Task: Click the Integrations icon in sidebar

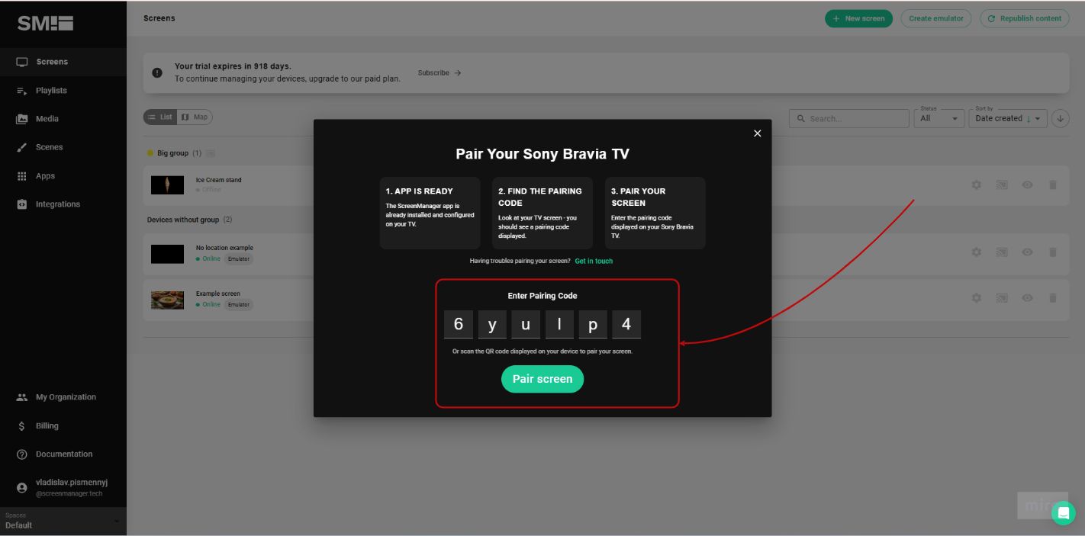Action: (22, 204)
